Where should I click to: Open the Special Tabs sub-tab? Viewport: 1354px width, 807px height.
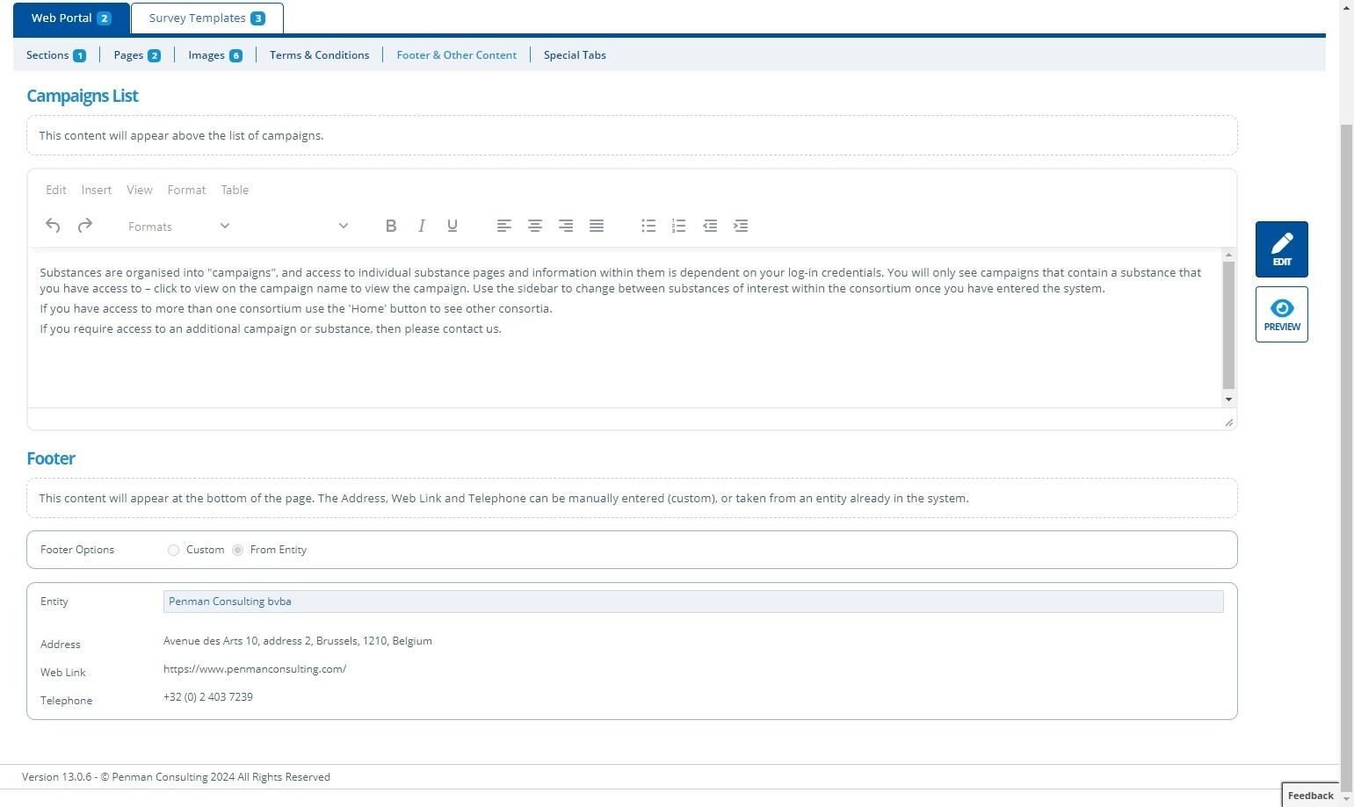click(575, 55)
